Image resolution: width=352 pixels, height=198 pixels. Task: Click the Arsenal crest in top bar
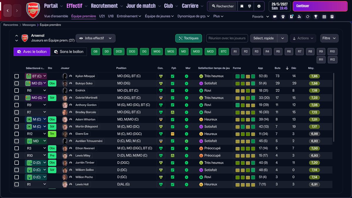tap(33, 10)
